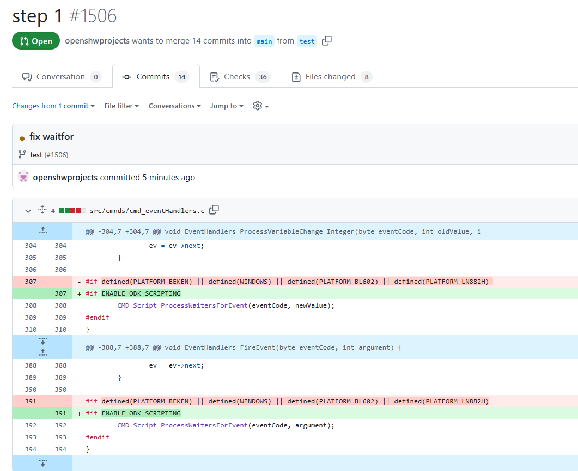Viewport: 578px width, 471px height.
Task: Open the diff settings gear dropdown
Action: pos(261,106)
